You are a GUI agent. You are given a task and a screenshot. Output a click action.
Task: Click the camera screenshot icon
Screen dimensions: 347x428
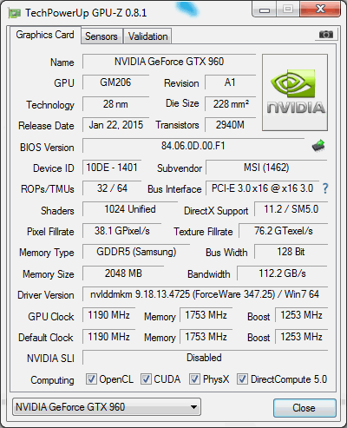(326, 35)
